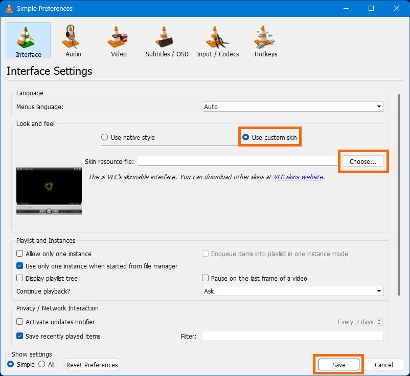The image size is (410, 376).
Task: Click the Reset Preferences button
Action: pyautogui.click(x=92, y=365)
